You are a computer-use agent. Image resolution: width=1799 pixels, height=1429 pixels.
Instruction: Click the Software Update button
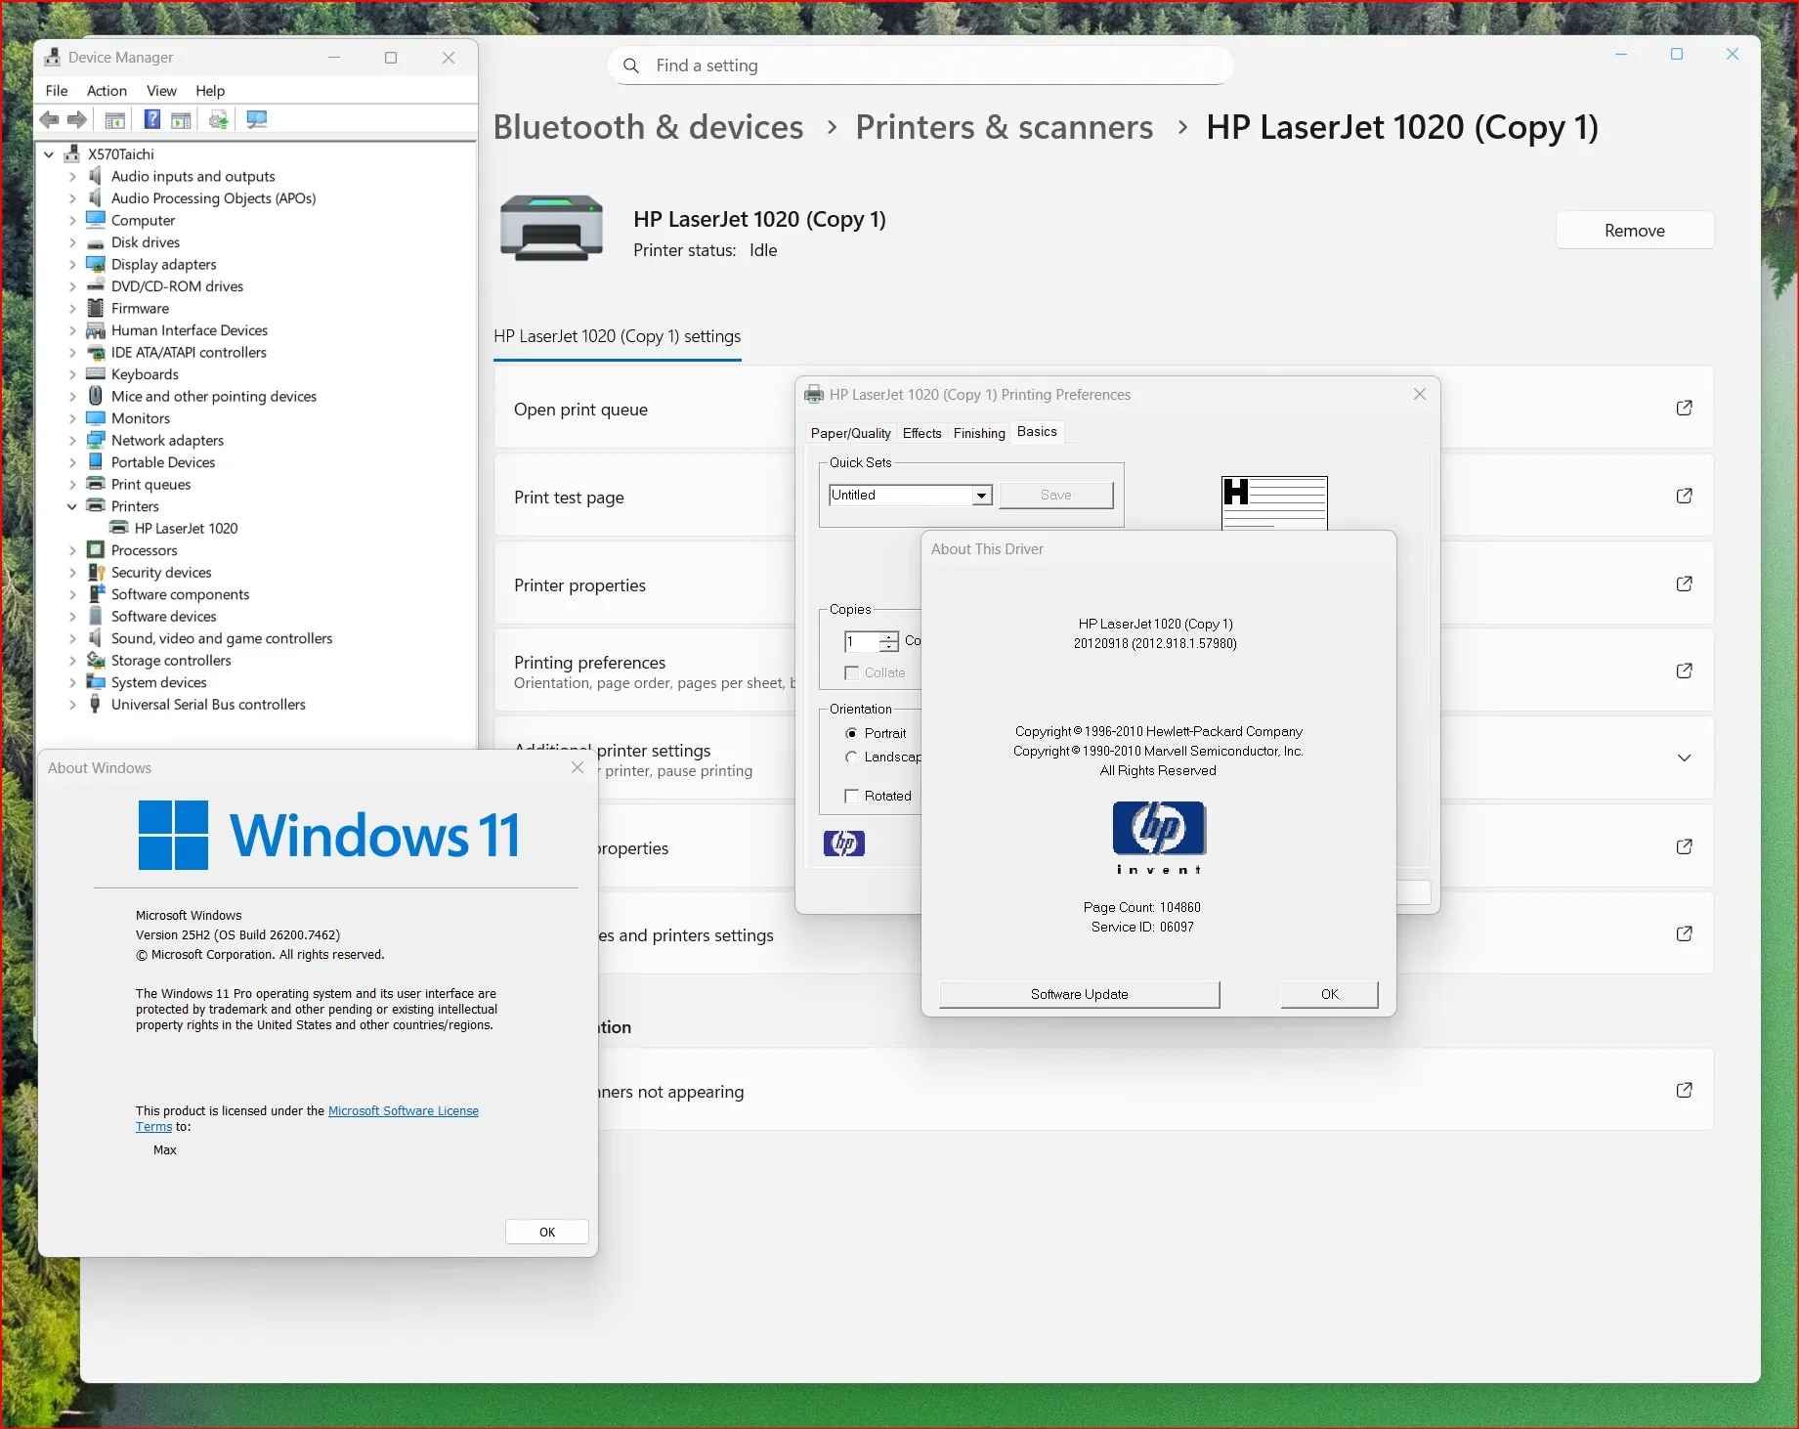1079,994
